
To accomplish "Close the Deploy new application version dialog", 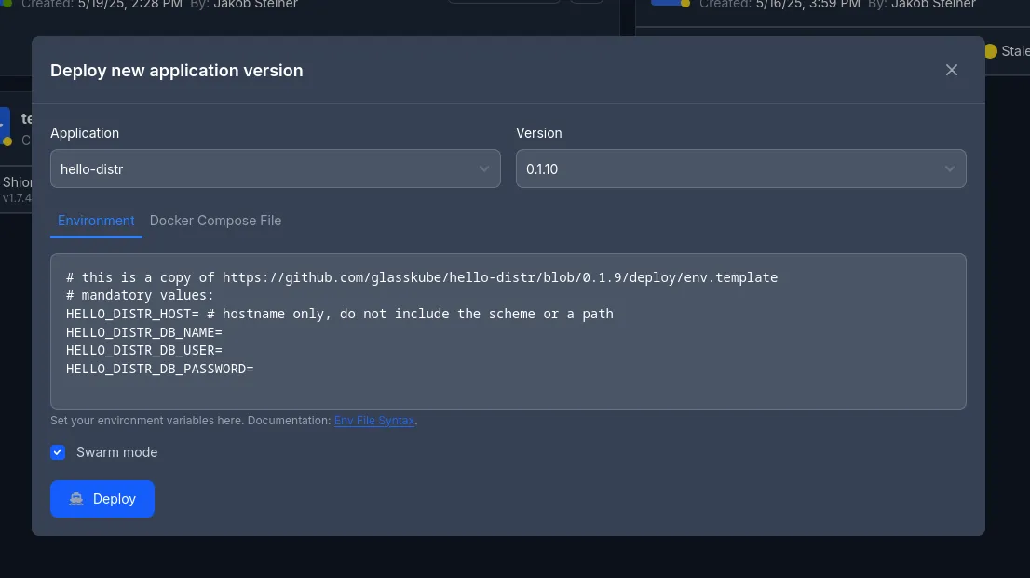I will (x=951, y=69).
